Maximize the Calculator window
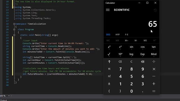The width and height of the screenshot is (180, 101). (x=147, y=3)
